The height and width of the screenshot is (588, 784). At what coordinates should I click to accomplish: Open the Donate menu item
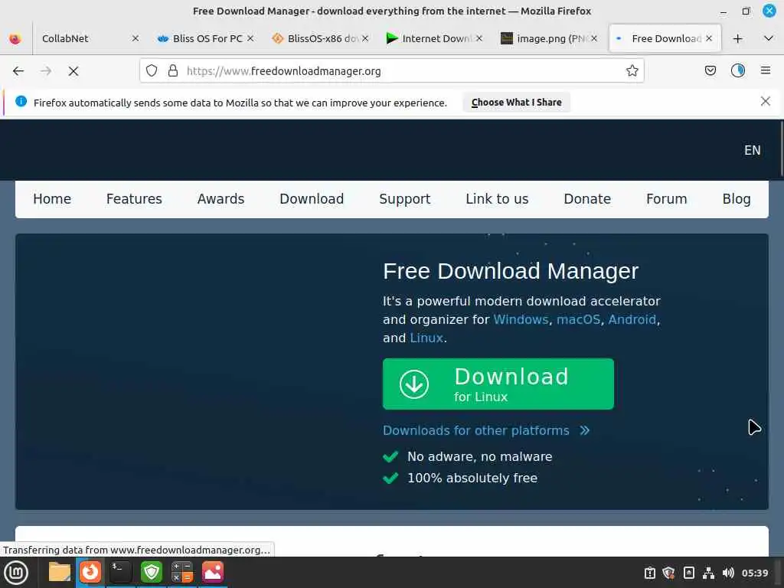587,199
